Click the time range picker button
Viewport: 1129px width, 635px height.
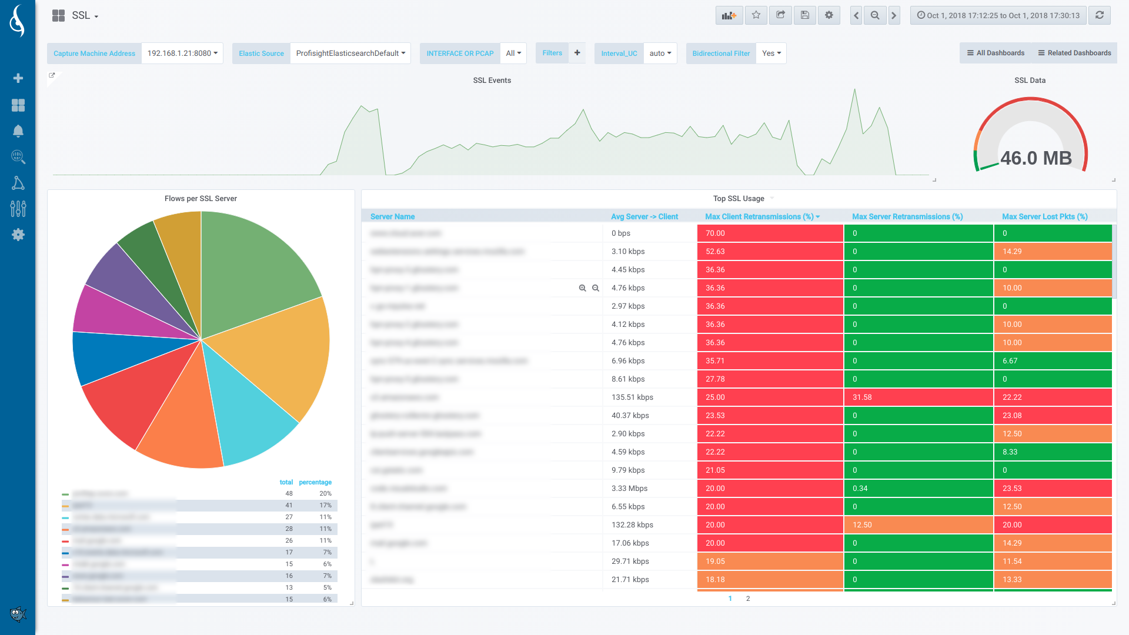(x=998, y=16)
